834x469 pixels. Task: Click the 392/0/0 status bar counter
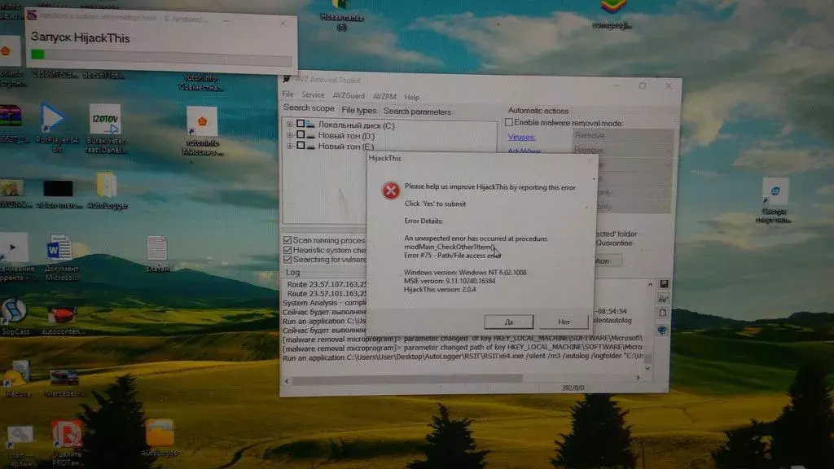pyautogui.click(x=573, y=388)
